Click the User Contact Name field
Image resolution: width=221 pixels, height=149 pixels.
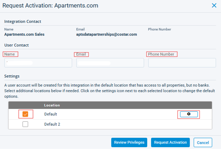pyautogui.click(x=38, y=63)
